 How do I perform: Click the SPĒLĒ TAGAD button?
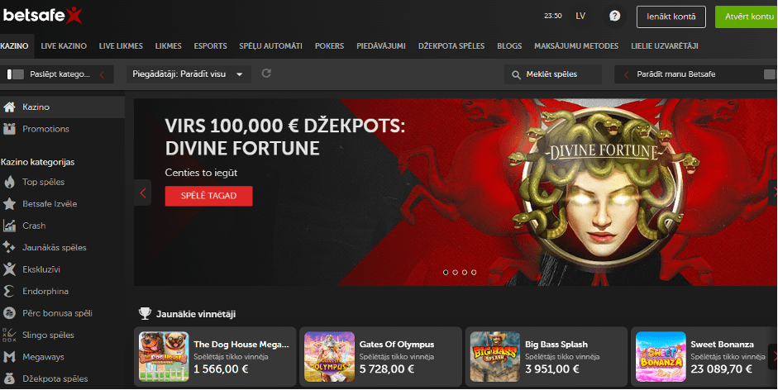tap(209, 196)
